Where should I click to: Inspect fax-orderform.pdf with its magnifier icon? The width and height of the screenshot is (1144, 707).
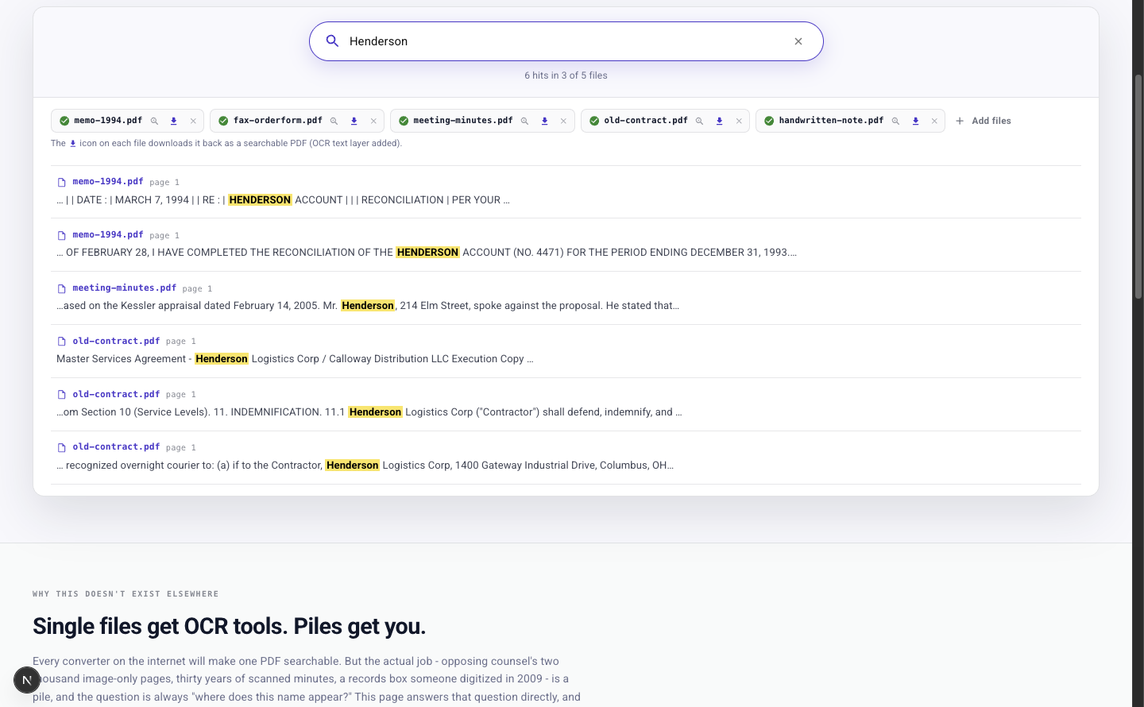coord(334,121)
